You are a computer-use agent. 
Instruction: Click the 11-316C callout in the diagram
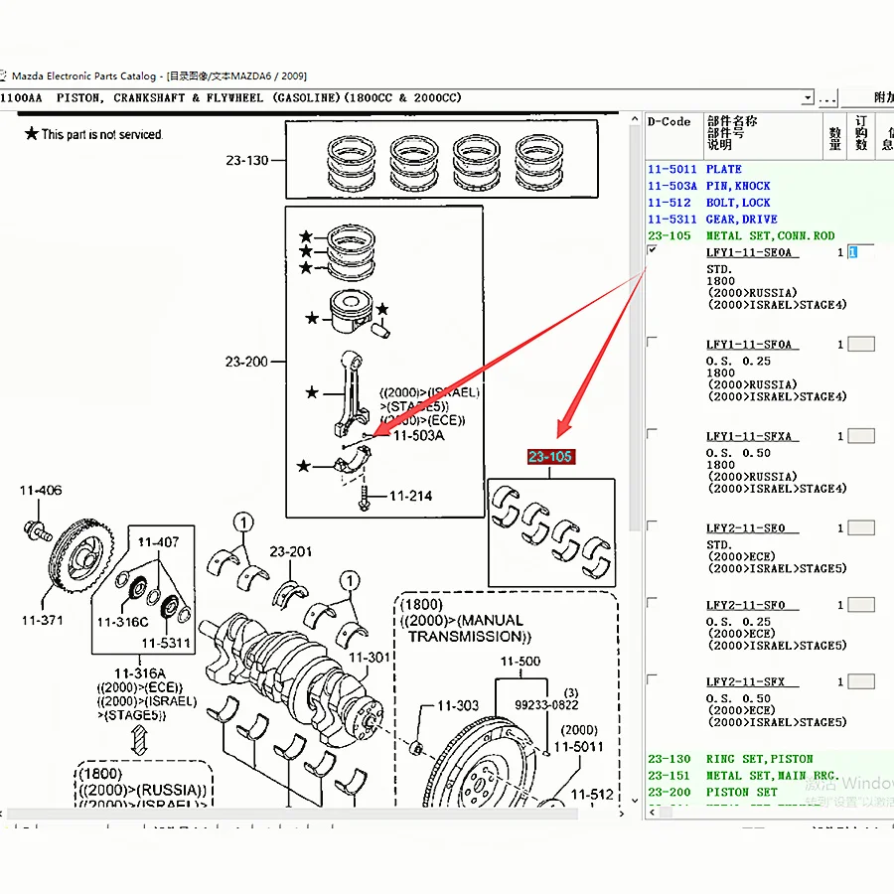122,622
